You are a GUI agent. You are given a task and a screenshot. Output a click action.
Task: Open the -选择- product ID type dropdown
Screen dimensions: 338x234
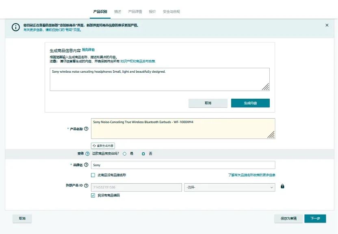tap(230, 187)
